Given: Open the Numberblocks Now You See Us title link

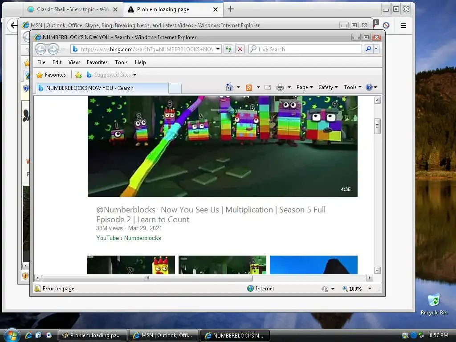Looking at the screenshot, I should tap(211, 215).
